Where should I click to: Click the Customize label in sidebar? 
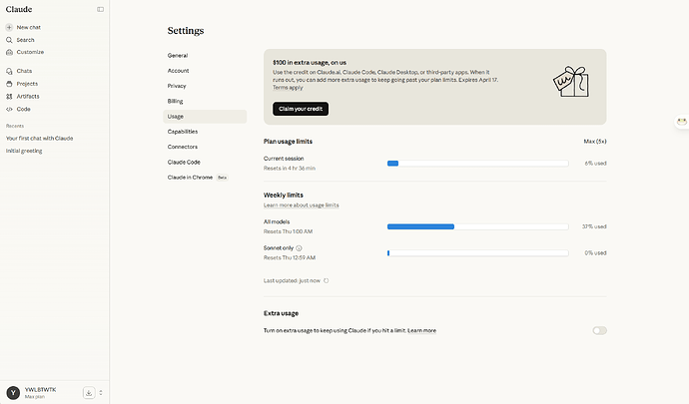pyautogui.click(x=30, y=52)
